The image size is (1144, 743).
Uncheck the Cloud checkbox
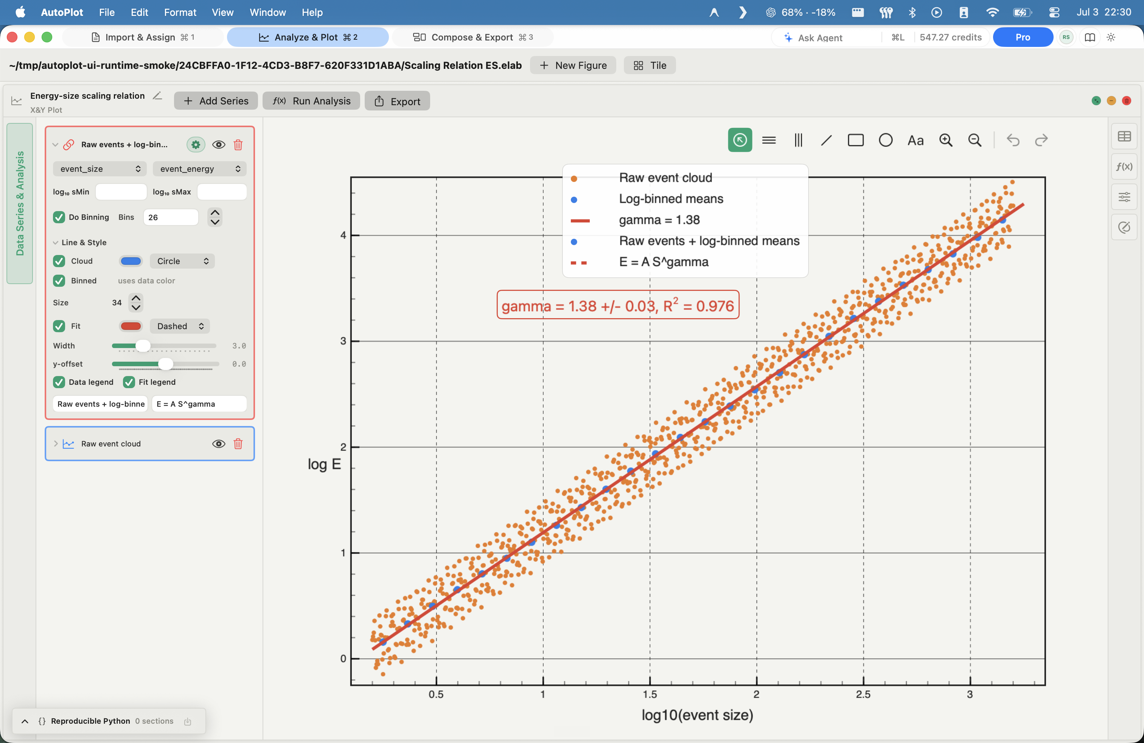click(59, 261)
